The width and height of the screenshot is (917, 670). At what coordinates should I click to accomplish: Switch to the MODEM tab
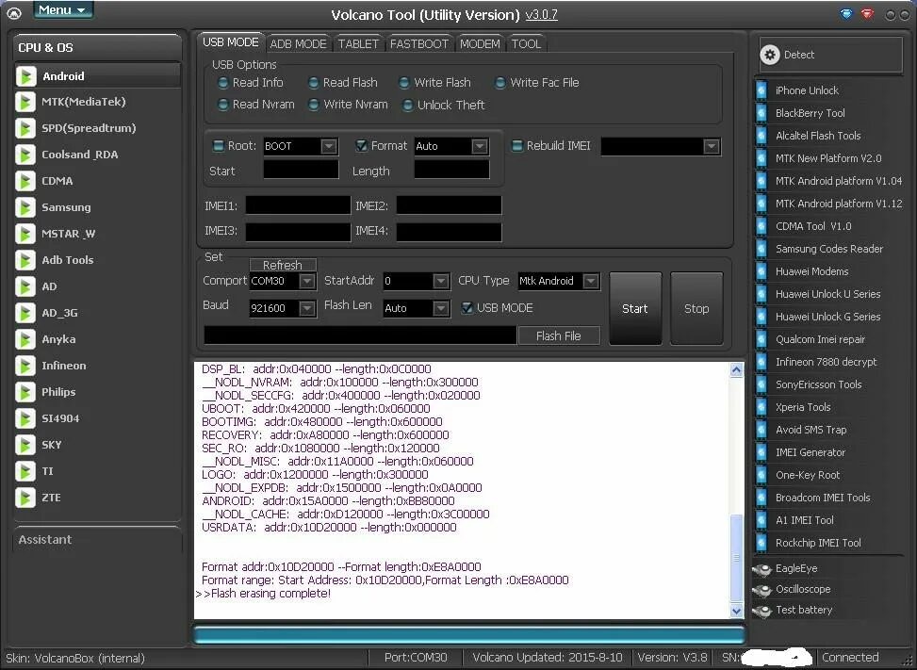coord(480,44)
